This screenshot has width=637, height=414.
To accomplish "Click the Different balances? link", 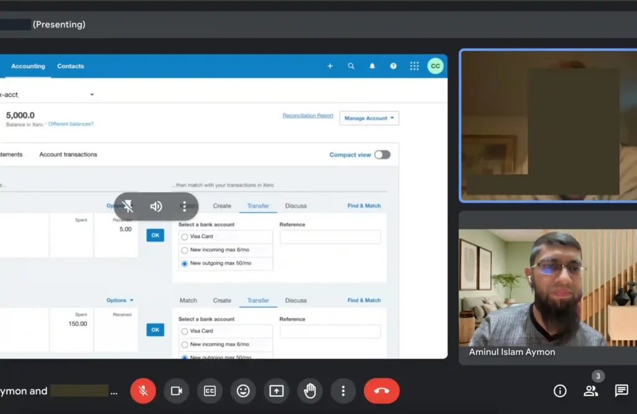I will [71, 124].
